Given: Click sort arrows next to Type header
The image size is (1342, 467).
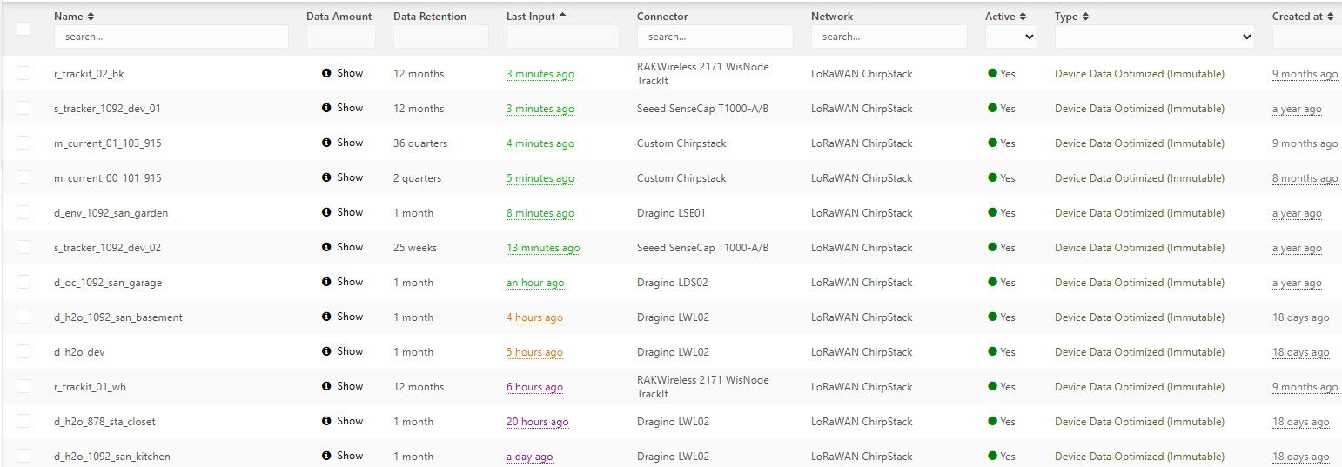Looking at the screenshot, I should coord(1085,17).
